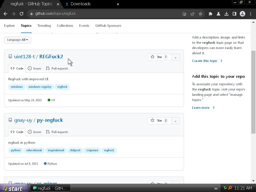The width and height of the screenshot is (256, 192).
Task: Select the Code tab of py-regfuck
Action: click(x=17, y=132)
